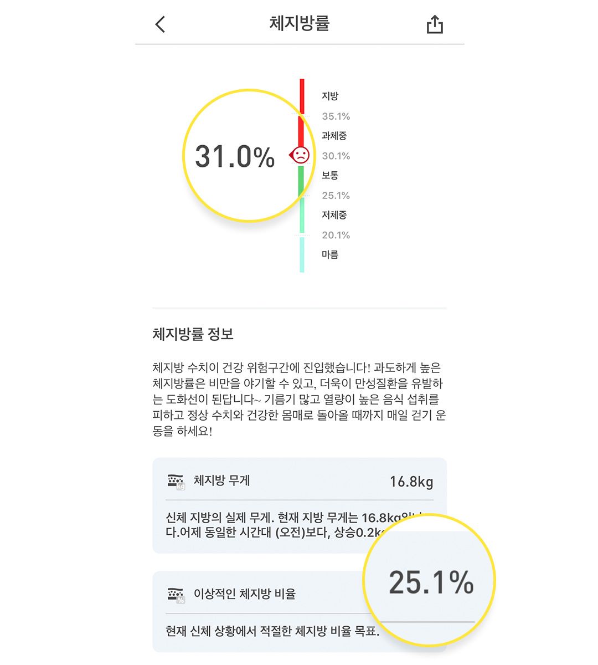Click the 30.1% threshold label
The height and width of the screenshot is (665, 598).
[336, 156]
